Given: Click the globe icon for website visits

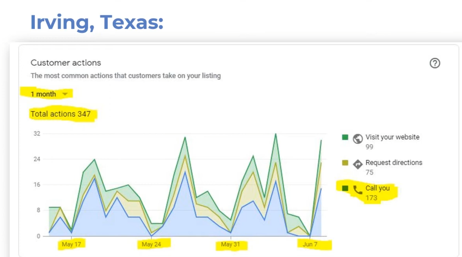Looking at the screenshot, I should [357, 139].
